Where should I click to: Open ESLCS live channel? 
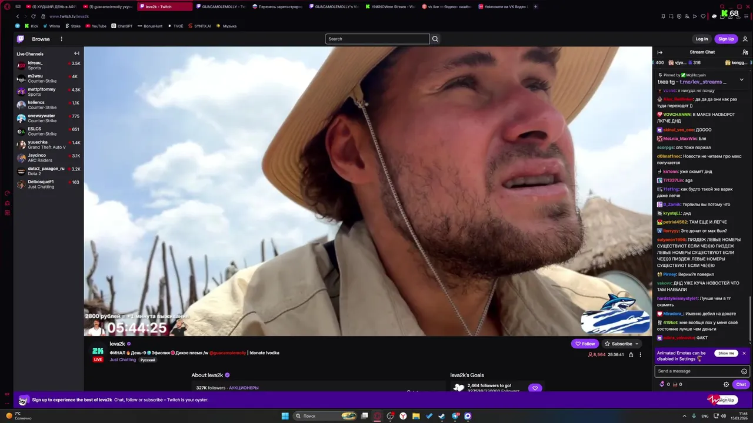click(x=48, y=131)
